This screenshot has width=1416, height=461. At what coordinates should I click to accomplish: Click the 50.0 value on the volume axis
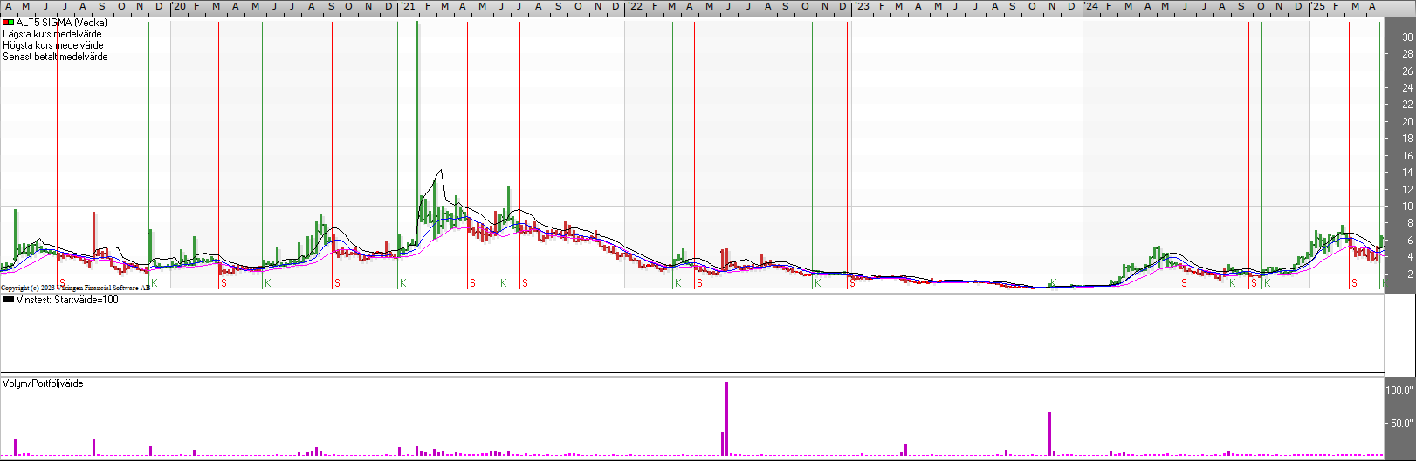1402,424
